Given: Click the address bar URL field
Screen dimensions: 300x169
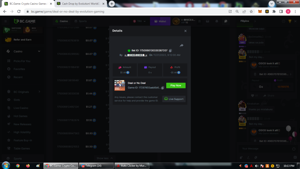Looking at the screenshot, I should pyautogui.click(x=125, y=12).
